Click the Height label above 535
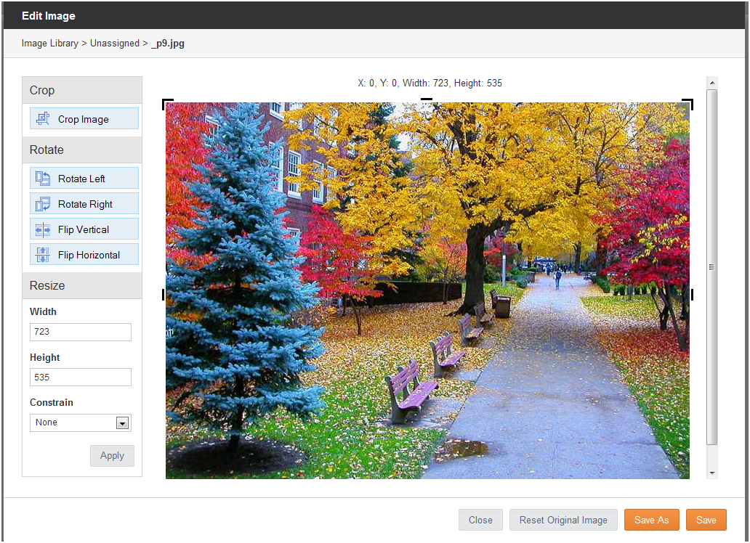The image size is (750, 543). [x=44, y=358]
